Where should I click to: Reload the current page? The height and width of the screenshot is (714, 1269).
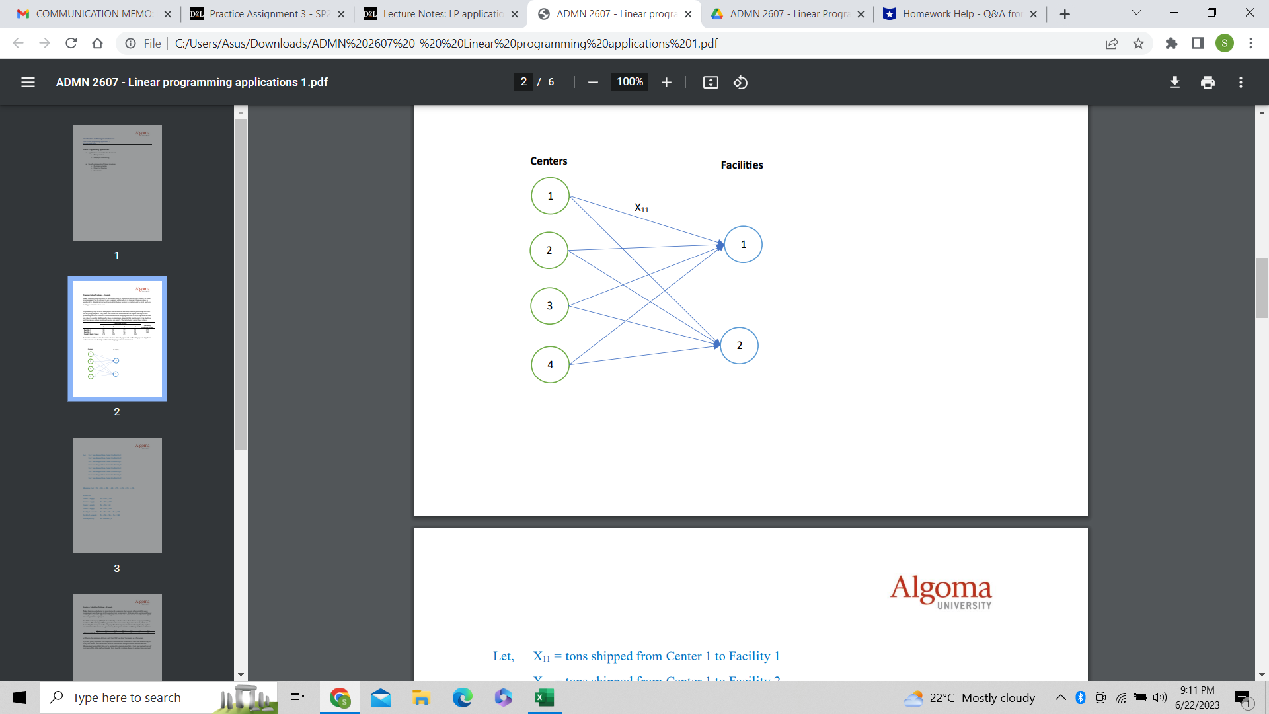[x=71, y=44]
